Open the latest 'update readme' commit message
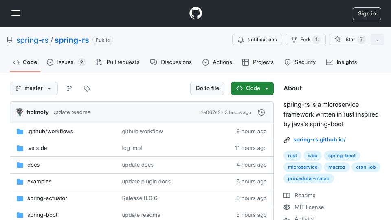The width and height of the screenshot is (391, 220). [71, 112]
